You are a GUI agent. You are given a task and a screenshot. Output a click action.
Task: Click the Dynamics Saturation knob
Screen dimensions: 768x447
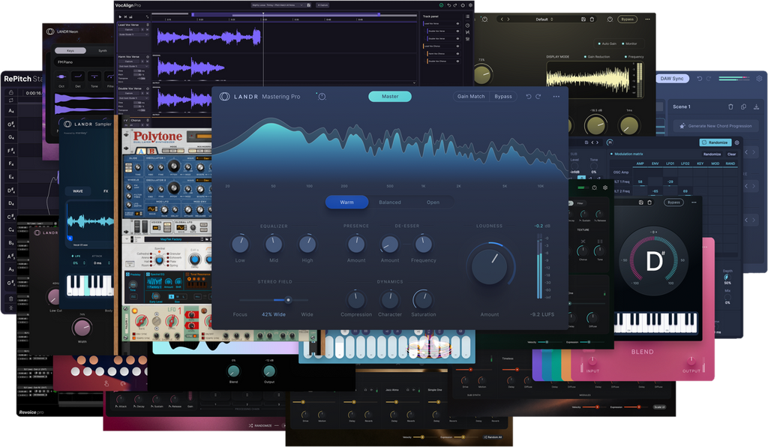423,298
